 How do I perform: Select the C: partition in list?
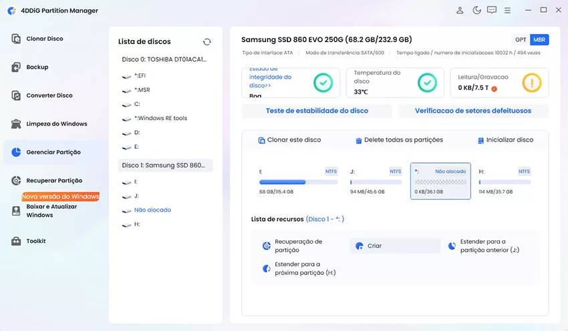[131, 104]
